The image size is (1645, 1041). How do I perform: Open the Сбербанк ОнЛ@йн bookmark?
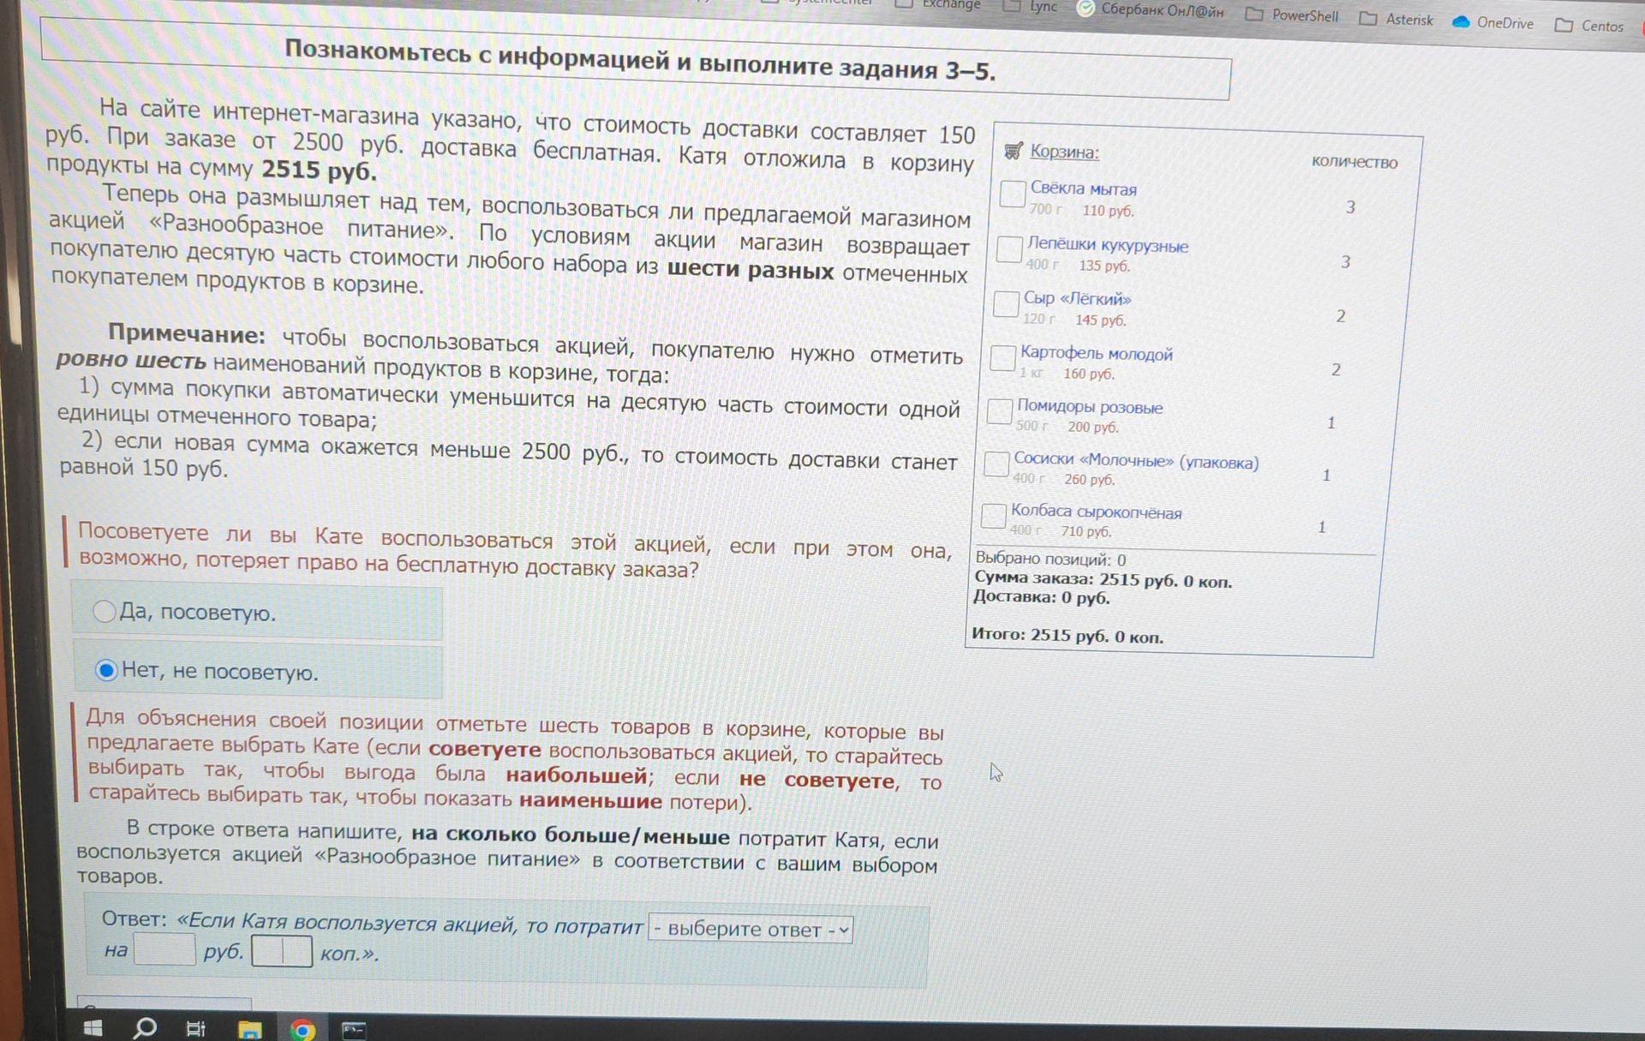pos(1151,9)
